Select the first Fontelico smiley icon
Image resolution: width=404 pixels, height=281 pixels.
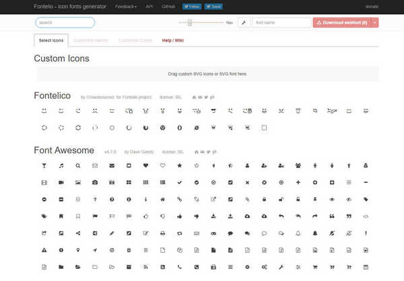point(44,110)
